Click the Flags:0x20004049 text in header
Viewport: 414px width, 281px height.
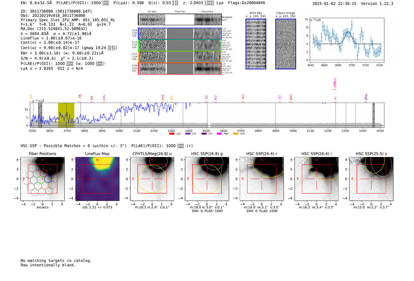246,3
